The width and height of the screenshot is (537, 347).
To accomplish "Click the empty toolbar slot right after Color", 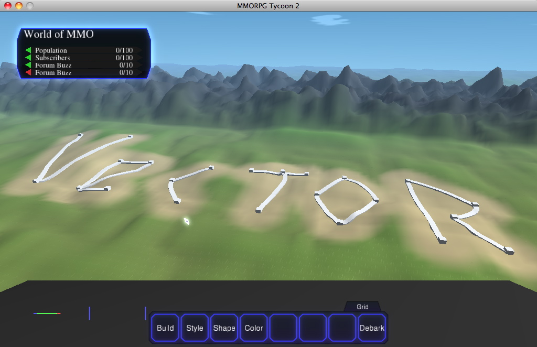I will (283, 328).
